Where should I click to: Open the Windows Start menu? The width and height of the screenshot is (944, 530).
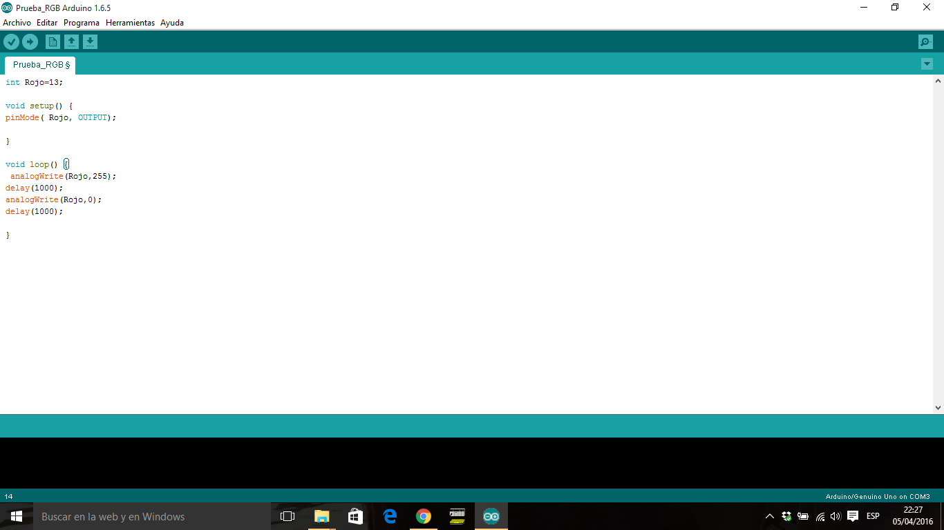(x=17, y=516)
